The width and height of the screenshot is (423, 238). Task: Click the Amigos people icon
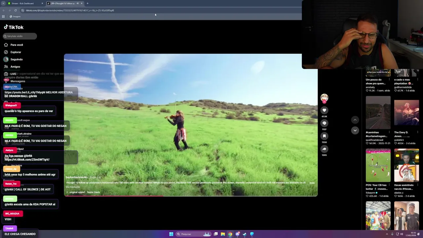[6, 66]
